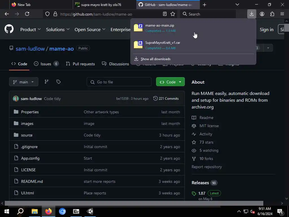Open Windows taskbar search

[20, 211]
